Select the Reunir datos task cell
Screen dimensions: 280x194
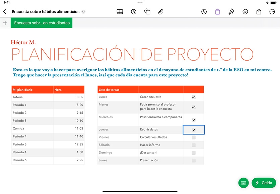(161, 130)
